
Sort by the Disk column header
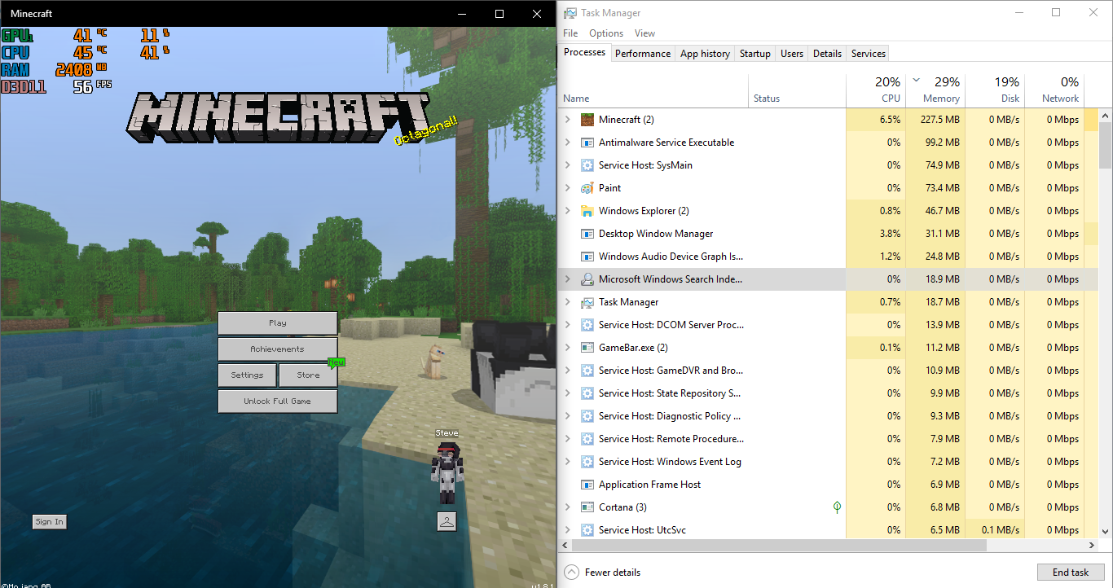995,90
